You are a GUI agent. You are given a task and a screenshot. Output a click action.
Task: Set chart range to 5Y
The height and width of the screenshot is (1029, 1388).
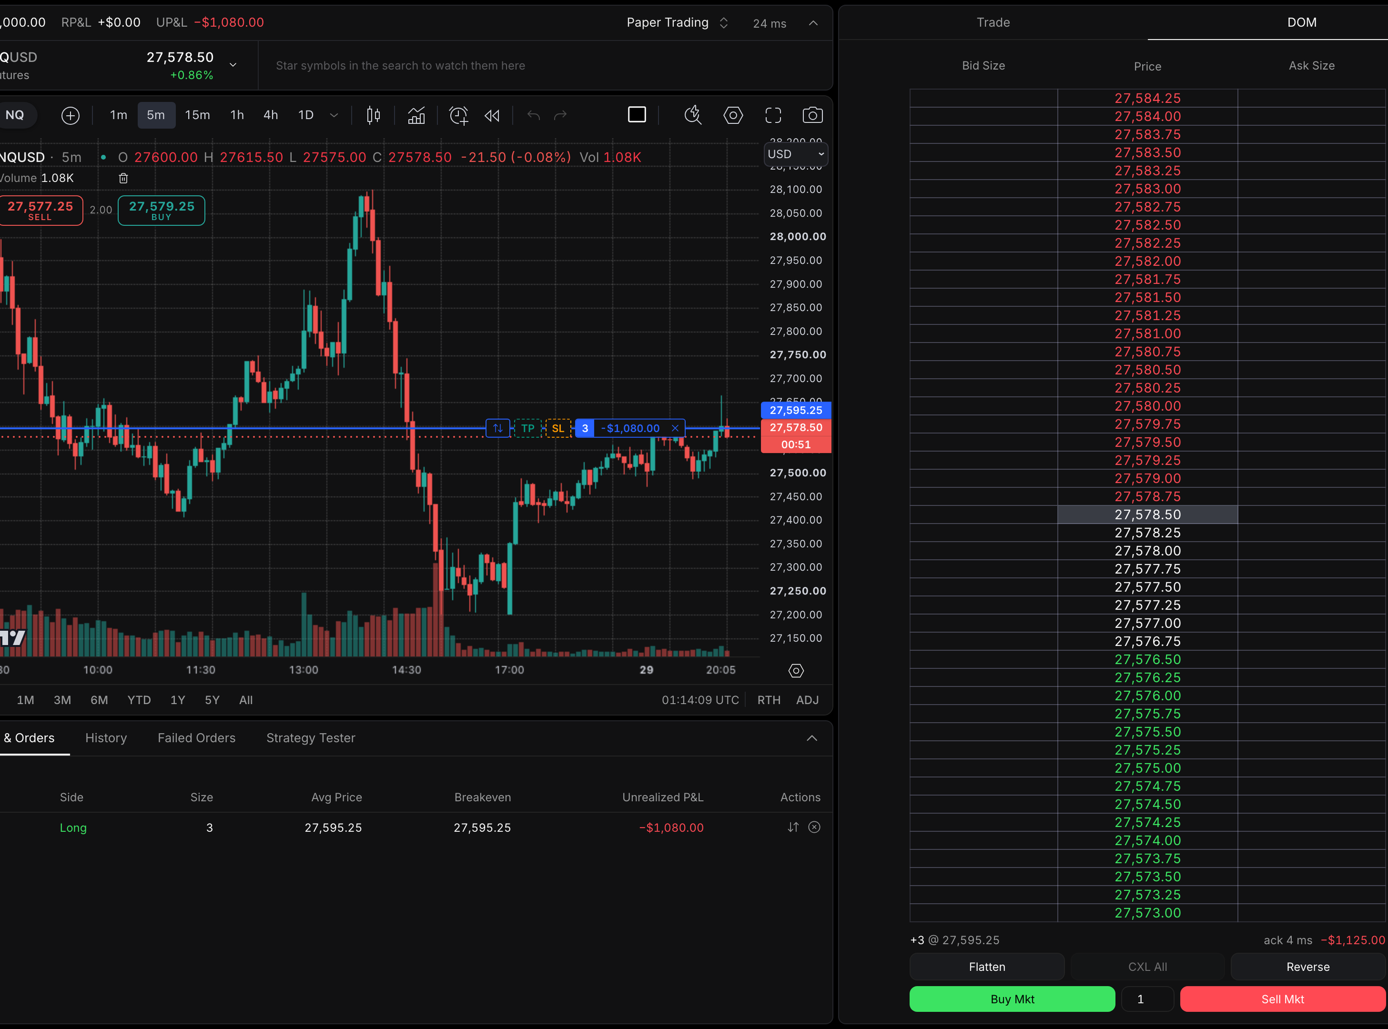click(x=212, y=700)
